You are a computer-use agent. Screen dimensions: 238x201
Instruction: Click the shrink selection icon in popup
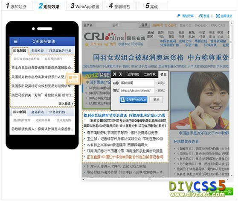click(121, 74)
